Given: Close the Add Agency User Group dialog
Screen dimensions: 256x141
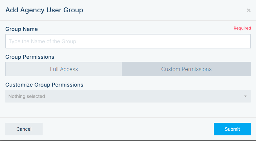Looking at the screenshot, I should [249, 10].
